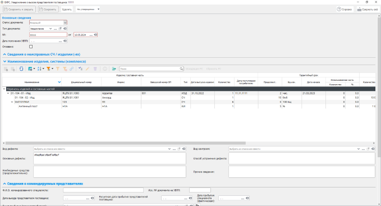
Task: Open the Тип документа dropdown arrow
Action: pos(51,29)
